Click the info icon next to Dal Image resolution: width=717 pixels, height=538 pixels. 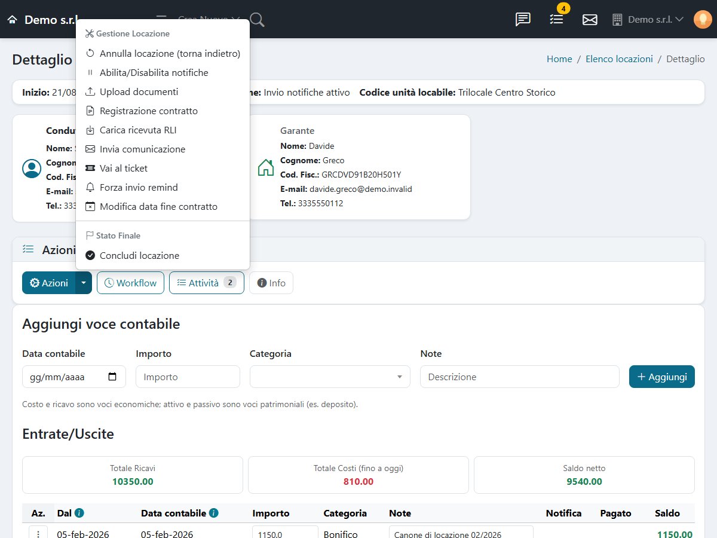(79, 513)
